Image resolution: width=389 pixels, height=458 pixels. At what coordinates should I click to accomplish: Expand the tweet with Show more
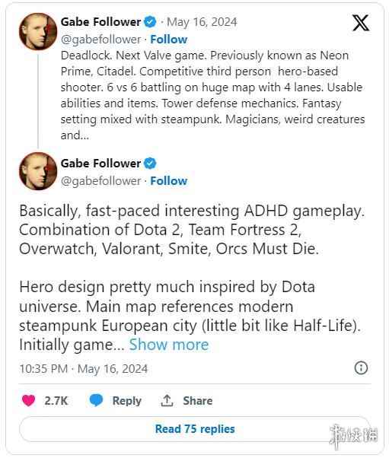tap(169, 345)
